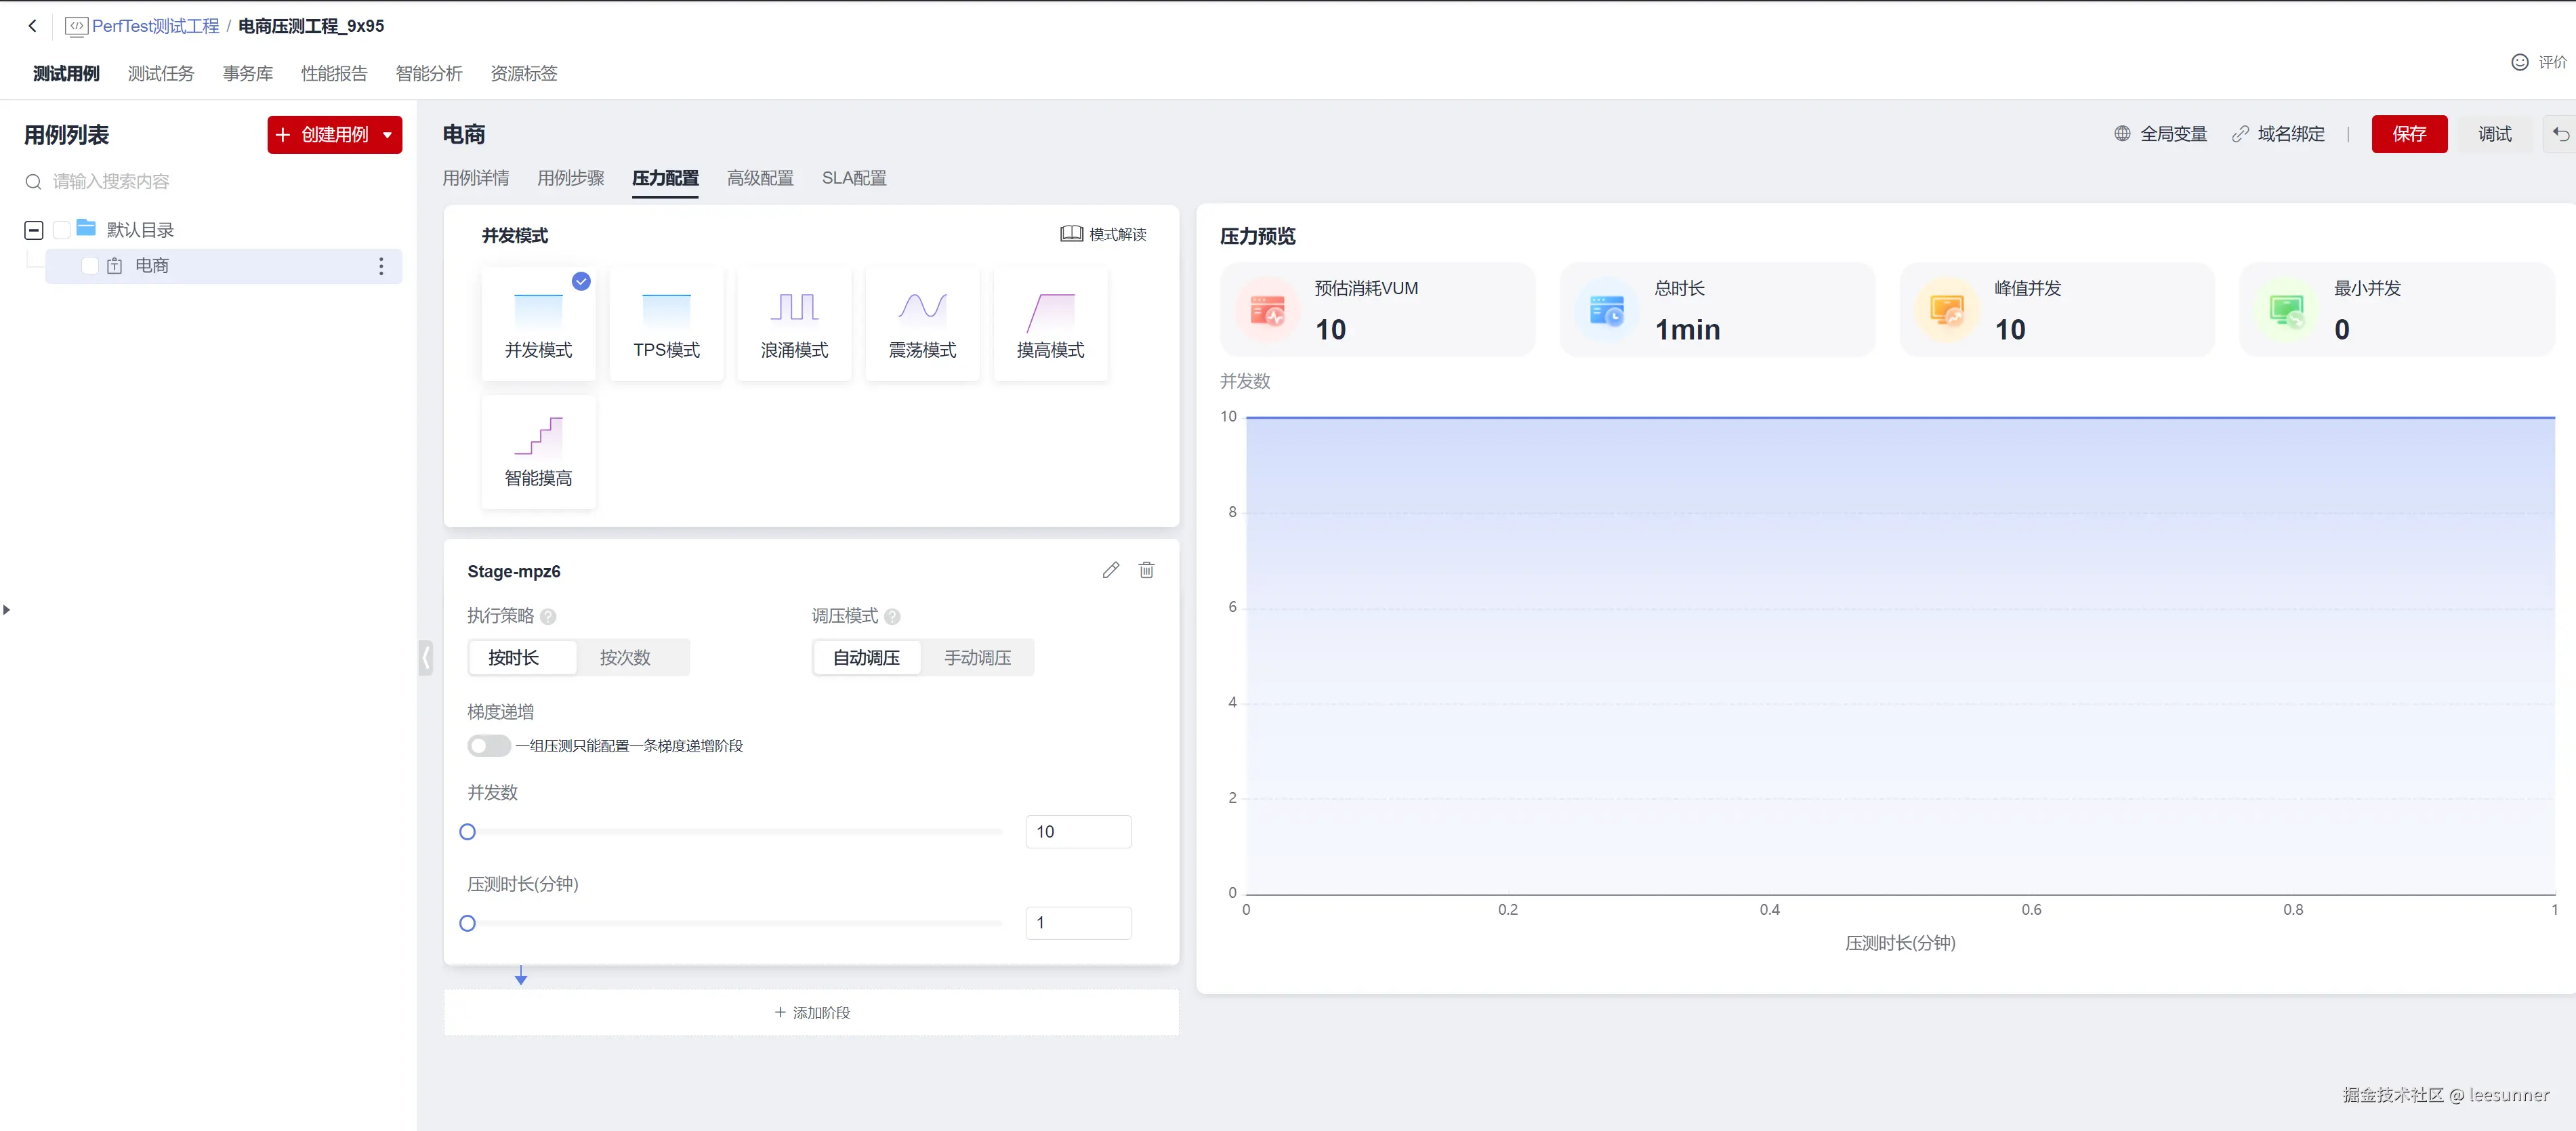This screenshot has height=1131, width=2576.
Task: Check the 电商 test case checkbox
Action: tap(89, 266)
